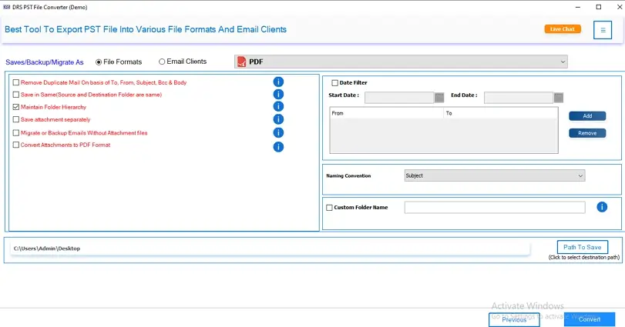Start conversion with Convert button

pyautogui.click(x=590, y=319)
